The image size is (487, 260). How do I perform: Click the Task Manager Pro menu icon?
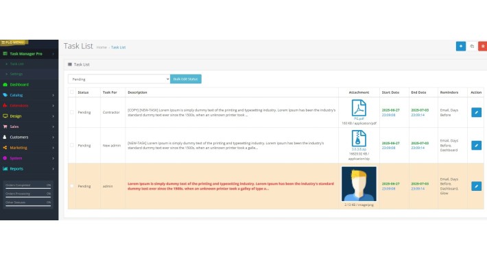pyautogui.click(x=5, y=53)
